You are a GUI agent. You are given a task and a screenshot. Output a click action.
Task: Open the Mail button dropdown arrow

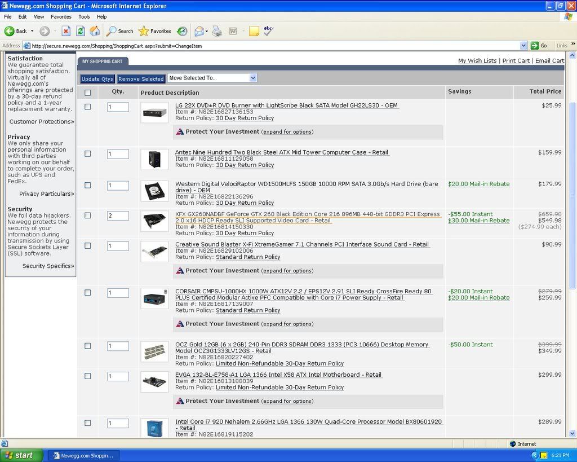[206, 32]
